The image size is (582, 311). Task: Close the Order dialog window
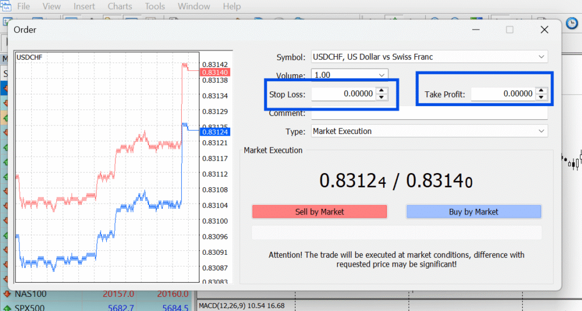pyautogui.click(x=544, y=30)
